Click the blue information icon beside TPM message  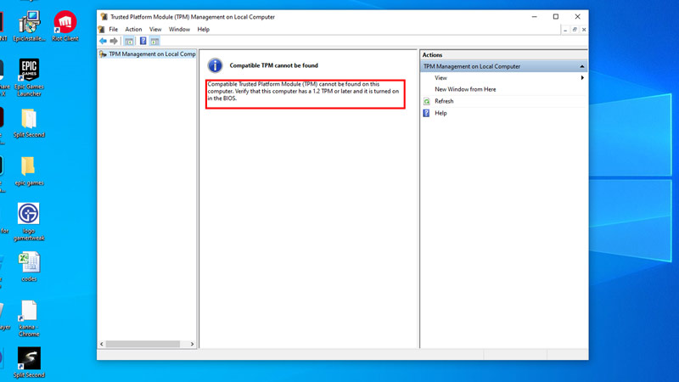(215, 65)
